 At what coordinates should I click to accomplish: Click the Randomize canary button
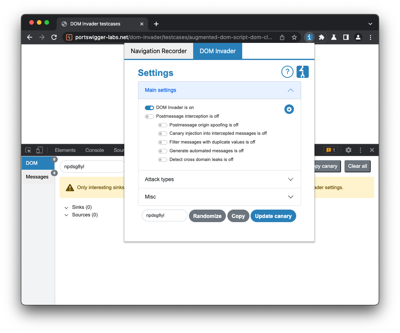pyautogui.click(x=207, y=216)
